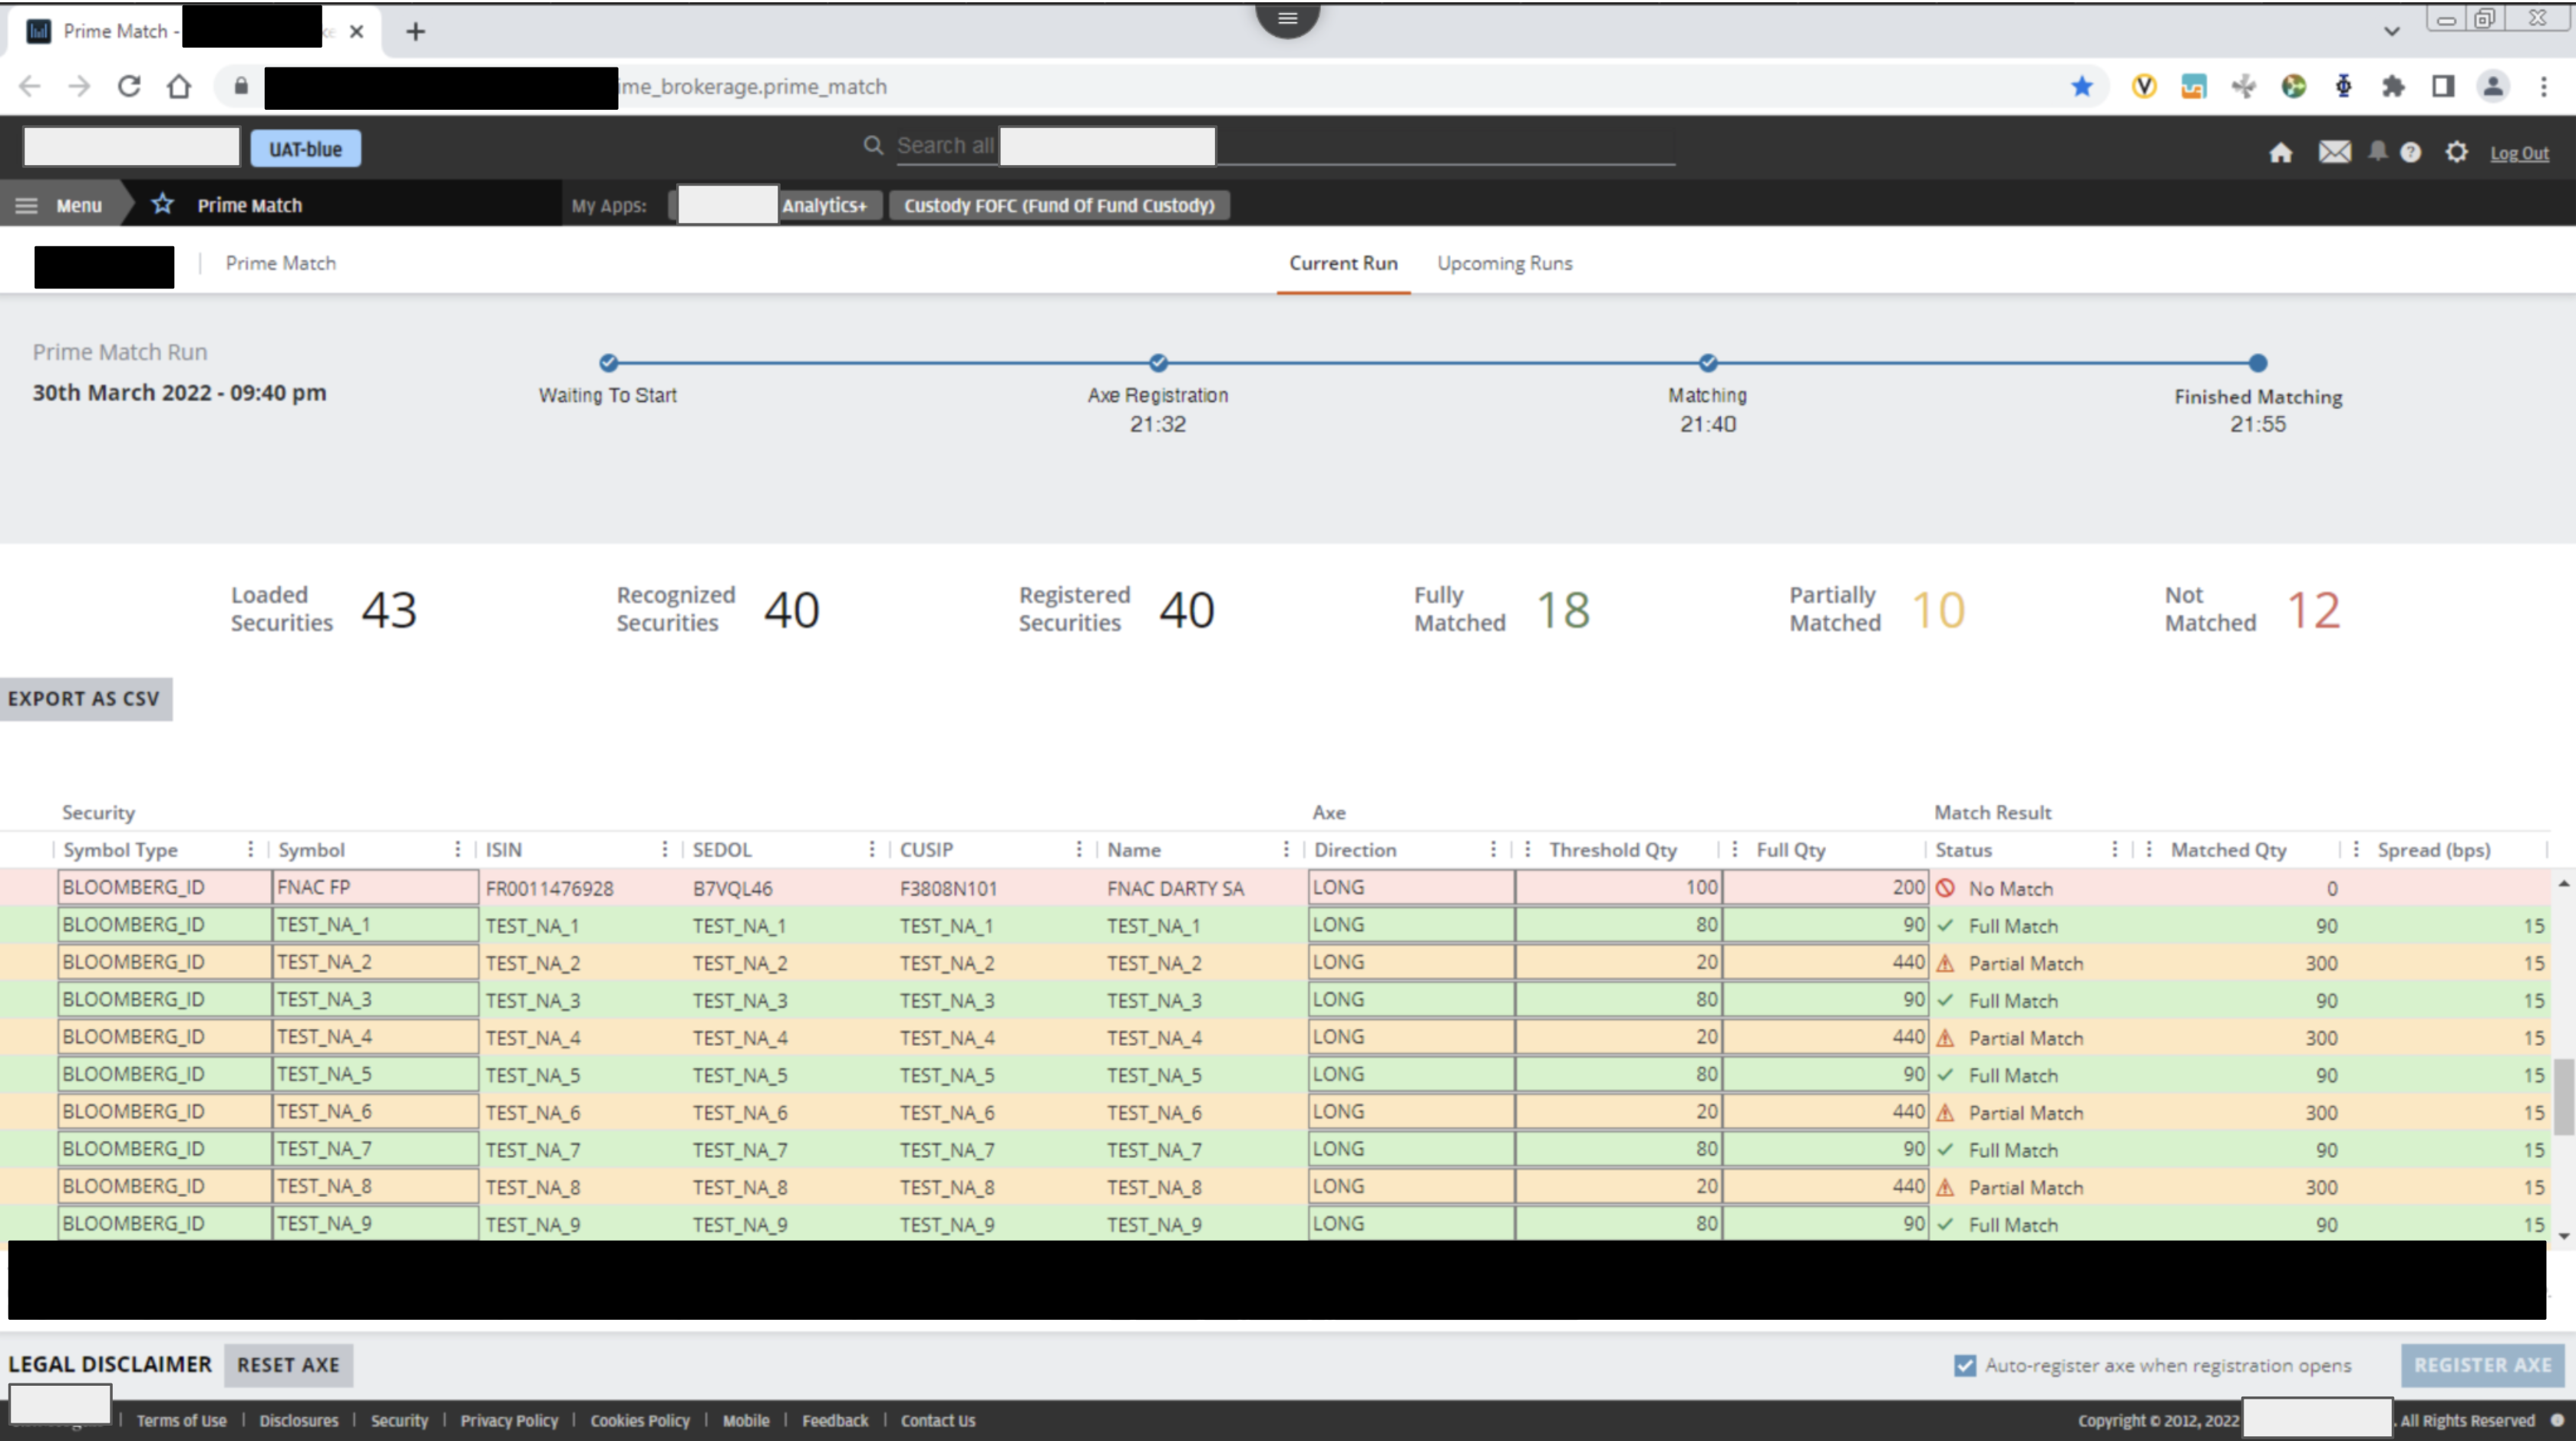Switch to Upcoming Runs tab
Screen dimensions: 2576x1441
[x=1504, y=263]
